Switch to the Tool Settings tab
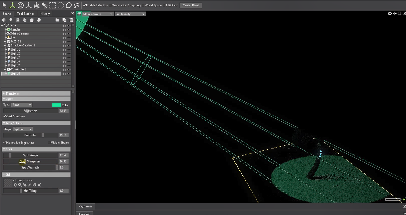Image resolution: width=406 pixels, height=215 pixels. 25,14
